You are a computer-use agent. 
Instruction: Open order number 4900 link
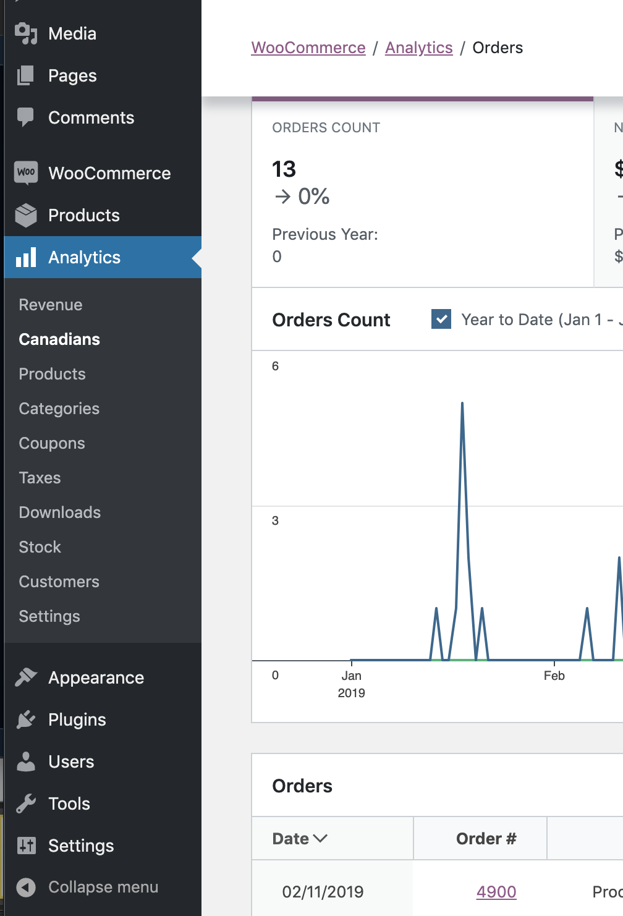(496, 892)
